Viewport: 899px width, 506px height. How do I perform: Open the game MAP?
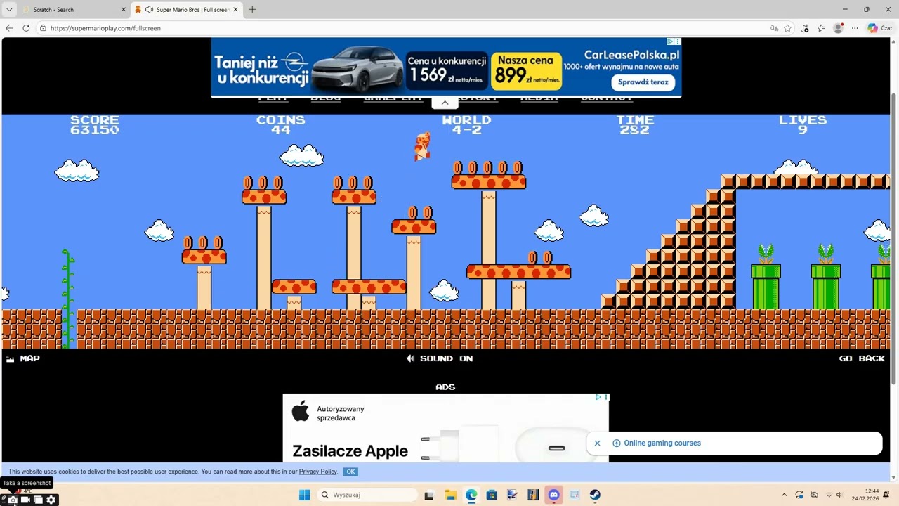23,358
